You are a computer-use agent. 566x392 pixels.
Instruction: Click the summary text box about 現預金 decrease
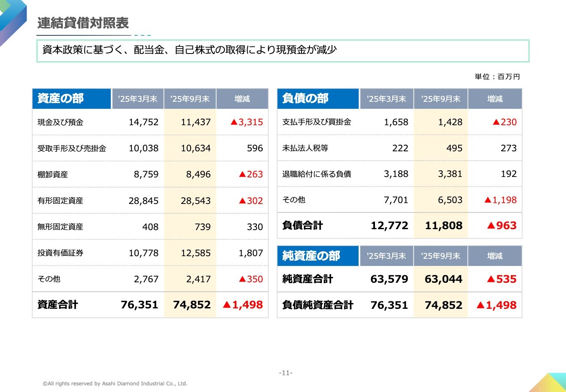283,51
